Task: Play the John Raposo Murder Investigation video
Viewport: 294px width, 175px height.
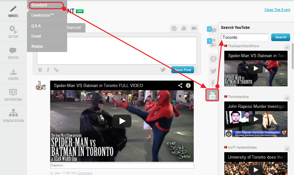Action: point(256,119)
